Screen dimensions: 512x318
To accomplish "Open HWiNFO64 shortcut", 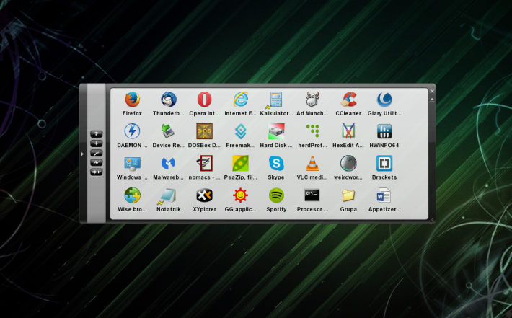I will 384,131.
